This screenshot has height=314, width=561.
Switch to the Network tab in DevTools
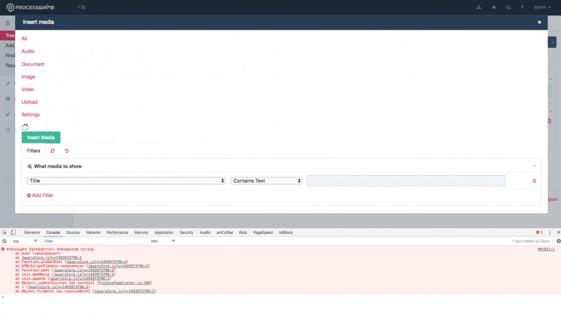coord(93,232)
